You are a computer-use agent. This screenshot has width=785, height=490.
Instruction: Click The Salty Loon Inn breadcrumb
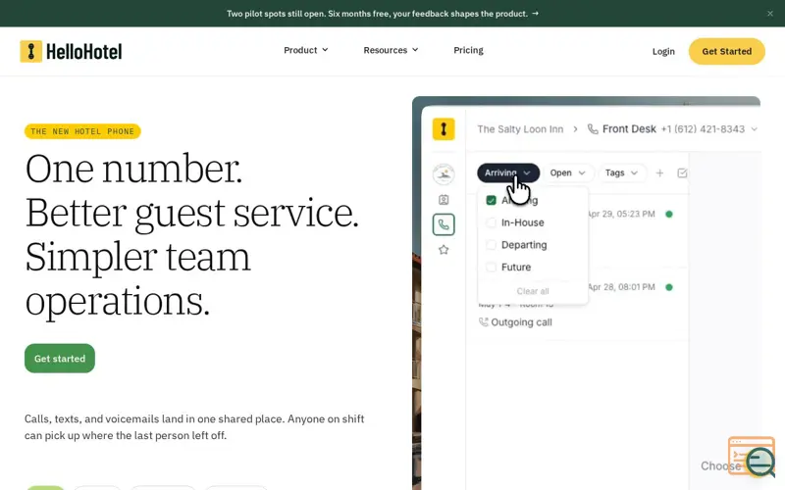pyautogui.click(x=520, y=129)
